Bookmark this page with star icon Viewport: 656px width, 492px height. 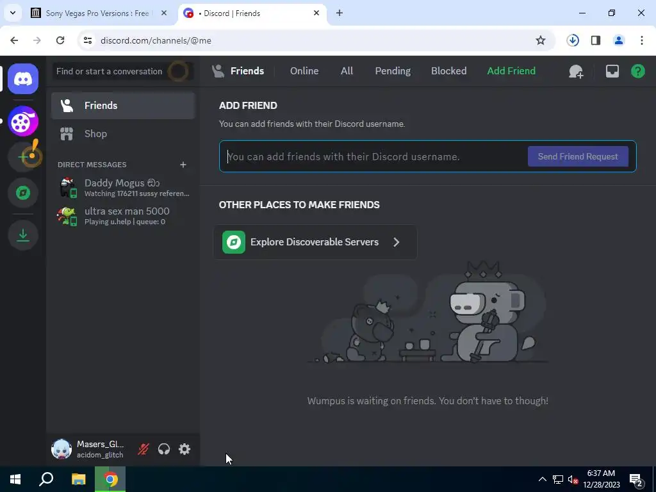pyautogui.click(x=541, y=40)
